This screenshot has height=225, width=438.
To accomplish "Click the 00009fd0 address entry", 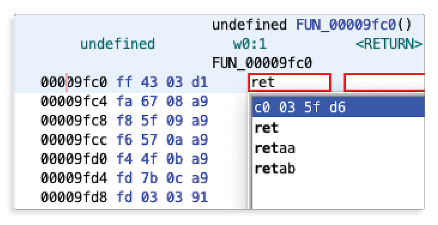I will point(74,159).
